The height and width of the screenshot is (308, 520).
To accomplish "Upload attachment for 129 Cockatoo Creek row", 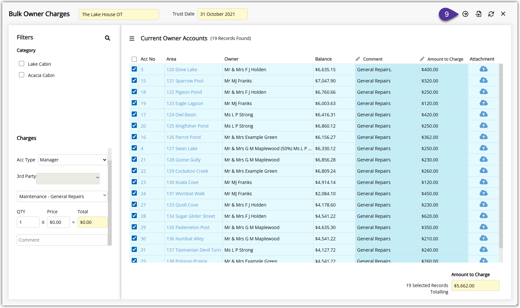I will coord(483,170).
